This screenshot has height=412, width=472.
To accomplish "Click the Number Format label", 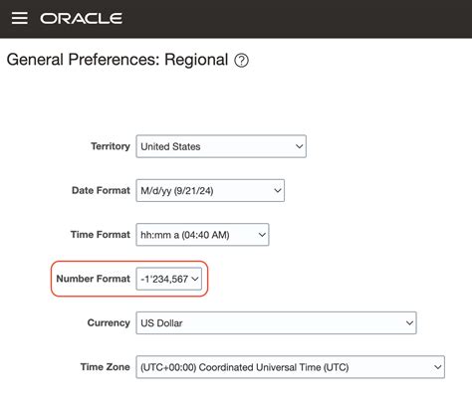I will coord(94,279).
